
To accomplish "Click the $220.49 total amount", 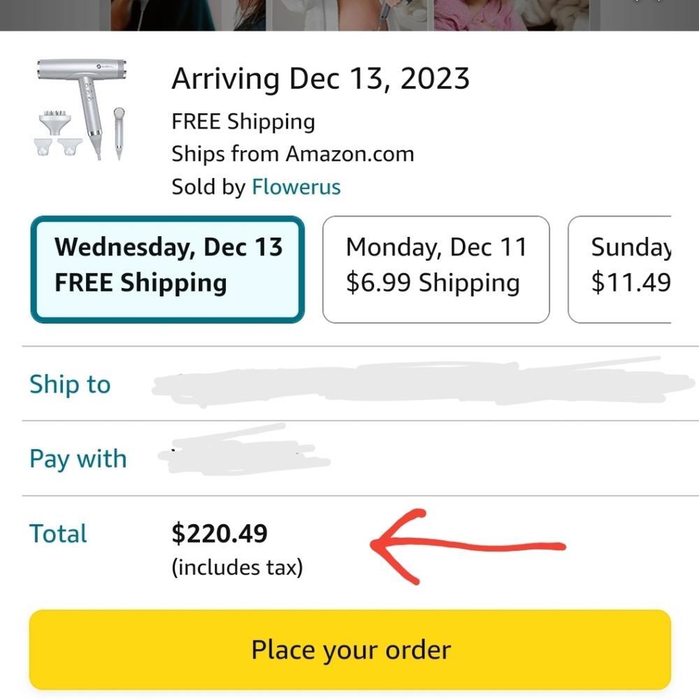I will click(219, 534).
